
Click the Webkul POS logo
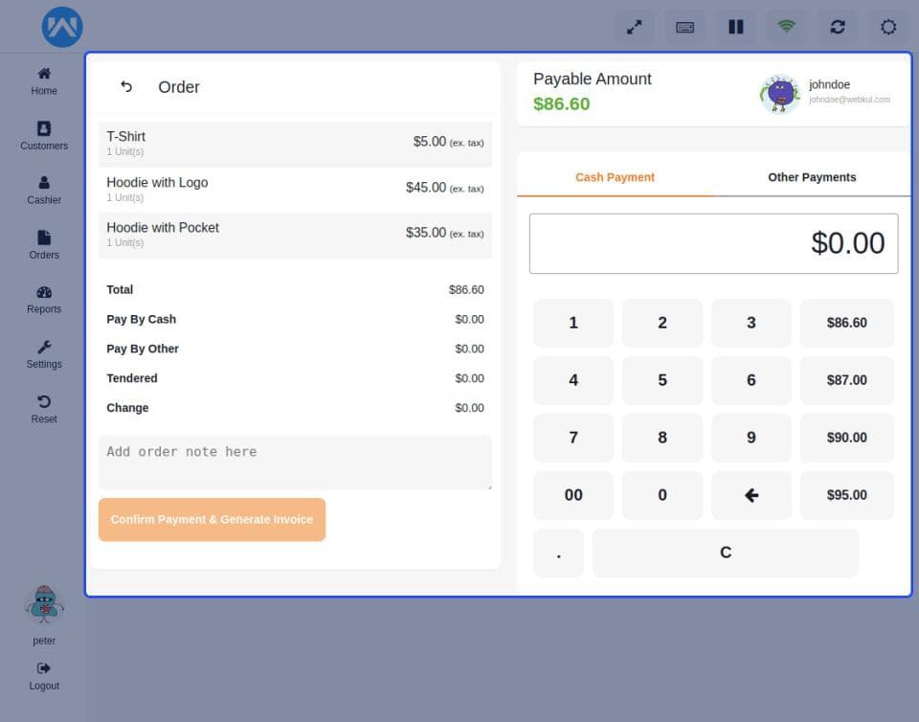pyautogui.click(x=62, y=27)
